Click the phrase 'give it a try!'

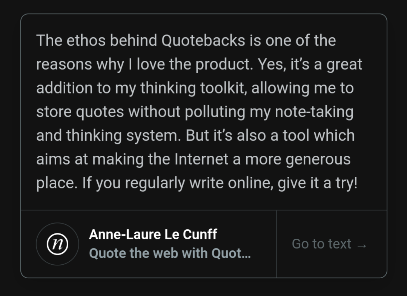[318, 183]
